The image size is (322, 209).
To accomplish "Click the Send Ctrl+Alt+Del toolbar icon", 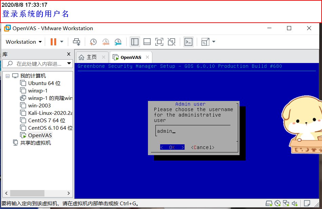I will tap(77, 42).
